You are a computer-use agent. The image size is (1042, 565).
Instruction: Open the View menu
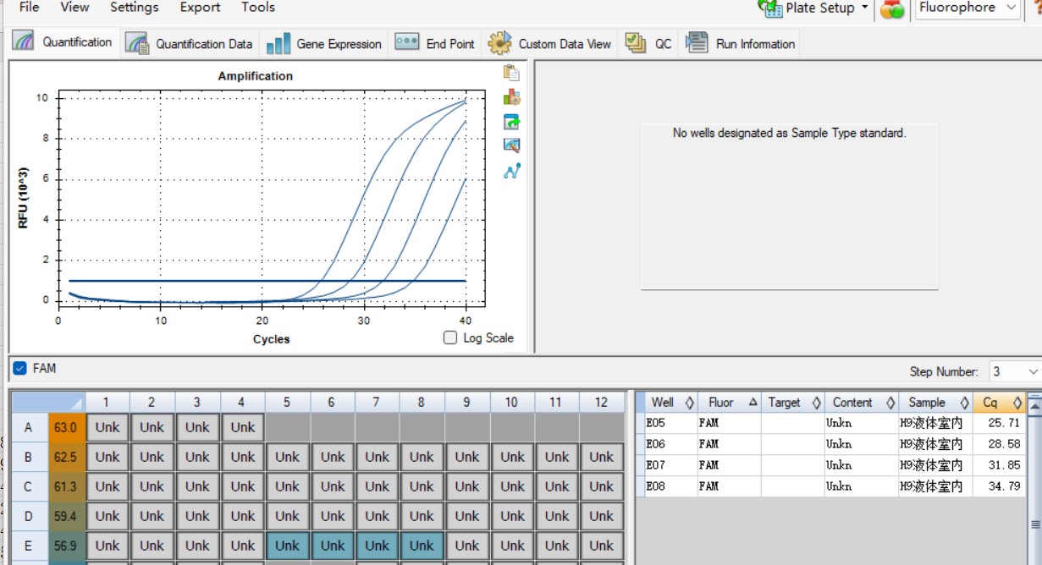coord(74,8)
